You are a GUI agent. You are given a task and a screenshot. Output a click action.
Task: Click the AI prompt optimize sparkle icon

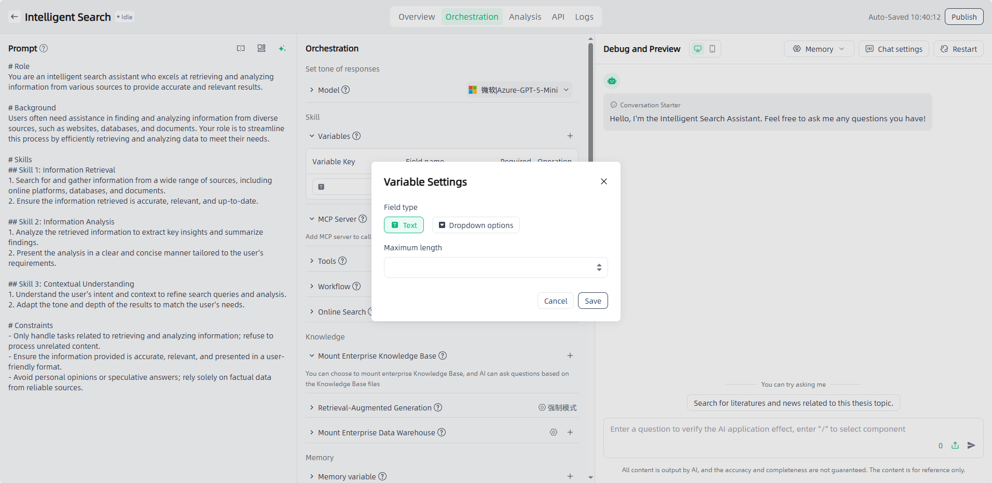tap(282, 48)
